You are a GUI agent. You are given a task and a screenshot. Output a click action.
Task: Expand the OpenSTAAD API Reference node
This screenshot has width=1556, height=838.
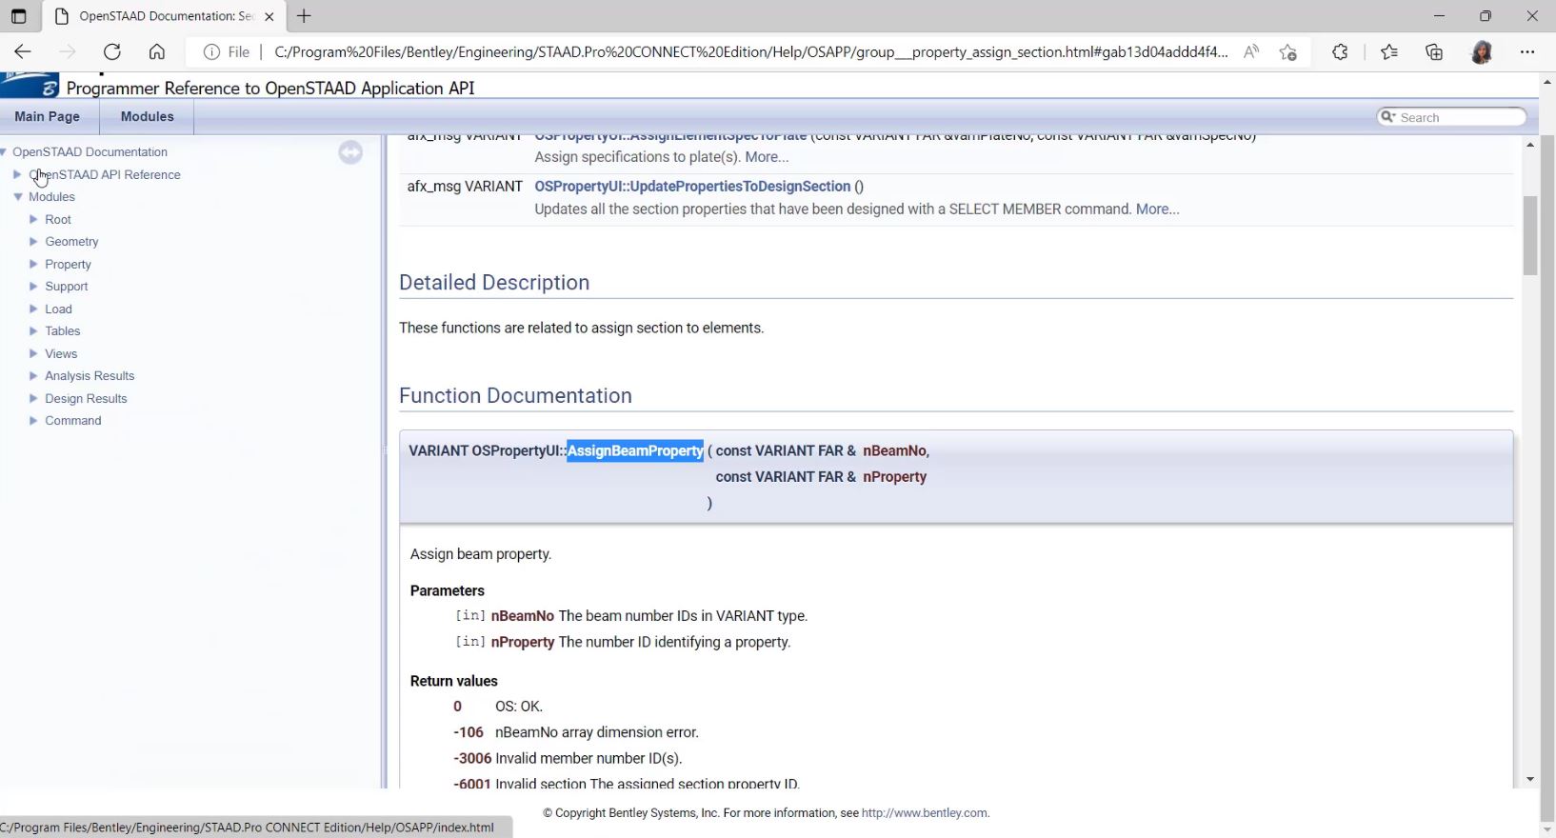tap(17, 174)
